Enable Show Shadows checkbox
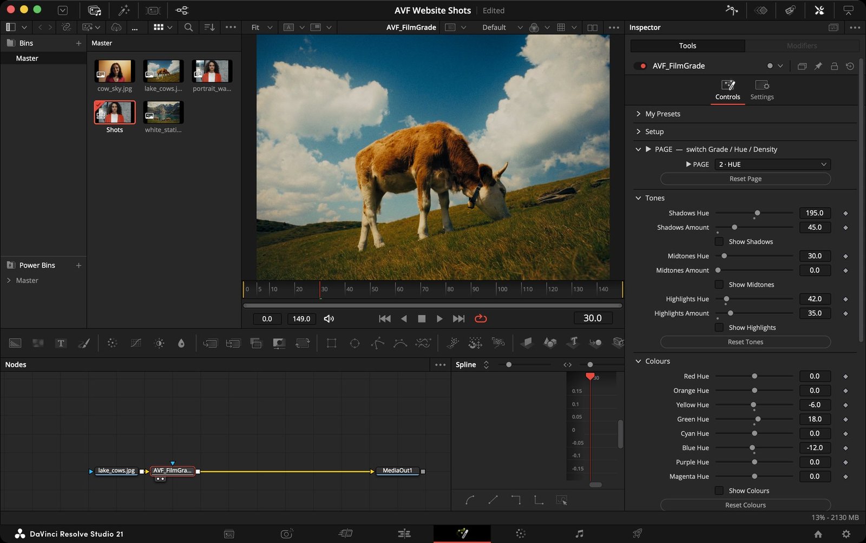The width and height of the screenshot is (866, 543). pos(719,242)
